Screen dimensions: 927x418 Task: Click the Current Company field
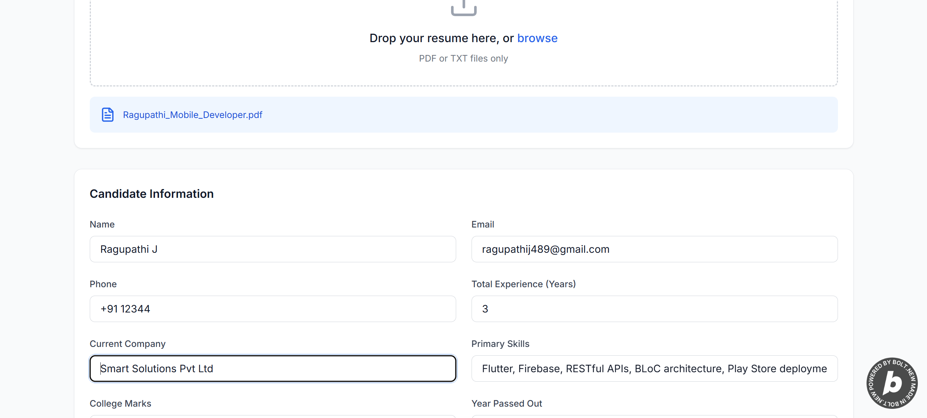point(273,369)
